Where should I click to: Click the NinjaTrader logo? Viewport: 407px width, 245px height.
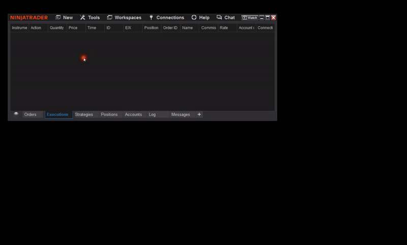29,17
